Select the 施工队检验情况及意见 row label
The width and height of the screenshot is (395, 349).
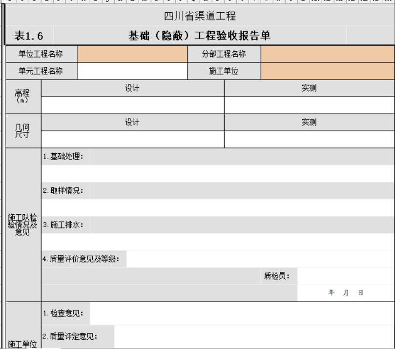pyautogui.click(x=23, y=225)
